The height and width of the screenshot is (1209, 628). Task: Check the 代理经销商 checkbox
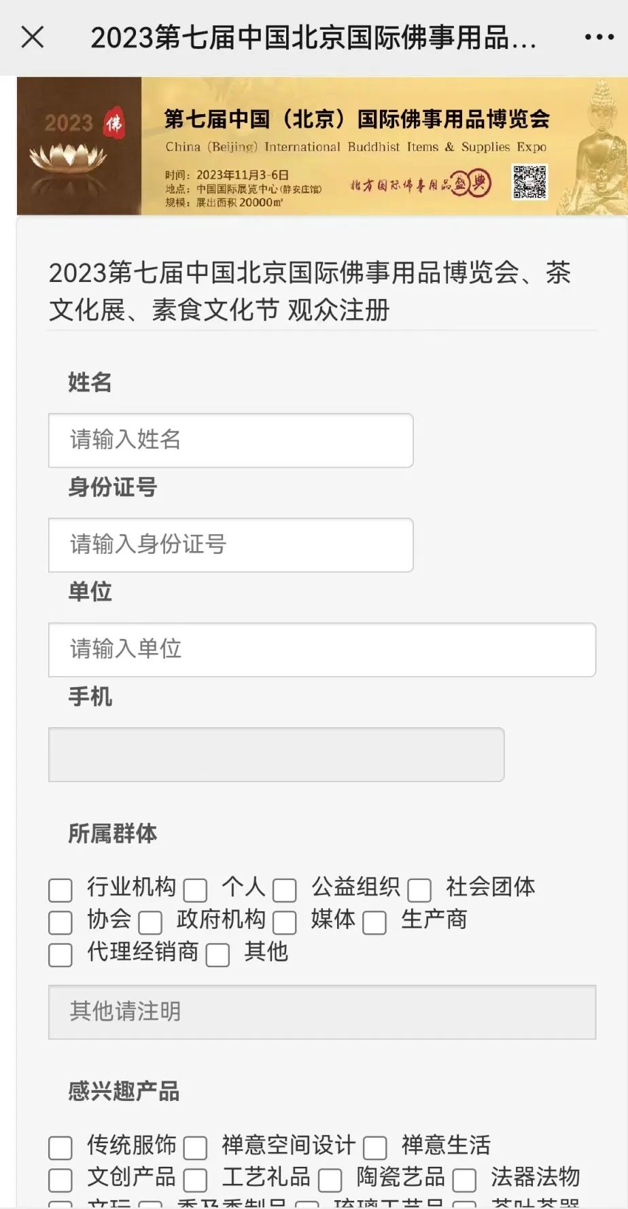tap(60, 955)
